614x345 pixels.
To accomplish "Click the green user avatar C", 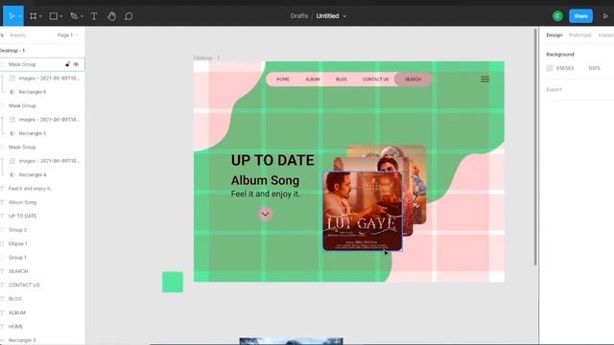I will (557, 16).
